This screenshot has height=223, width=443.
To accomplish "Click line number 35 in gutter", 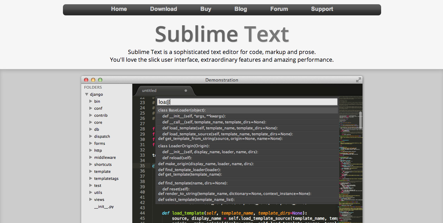I will (142, 166).
